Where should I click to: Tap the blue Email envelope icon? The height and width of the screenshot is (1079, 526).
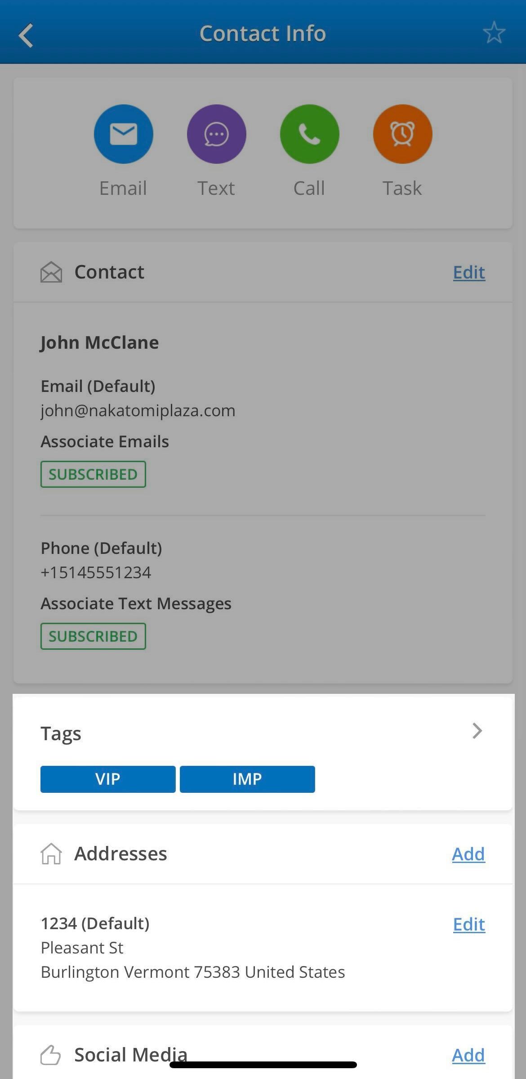123,134
